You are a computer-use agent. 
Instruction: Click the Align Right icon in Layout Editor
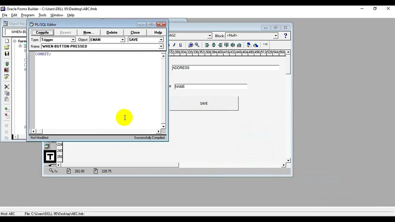220,45
